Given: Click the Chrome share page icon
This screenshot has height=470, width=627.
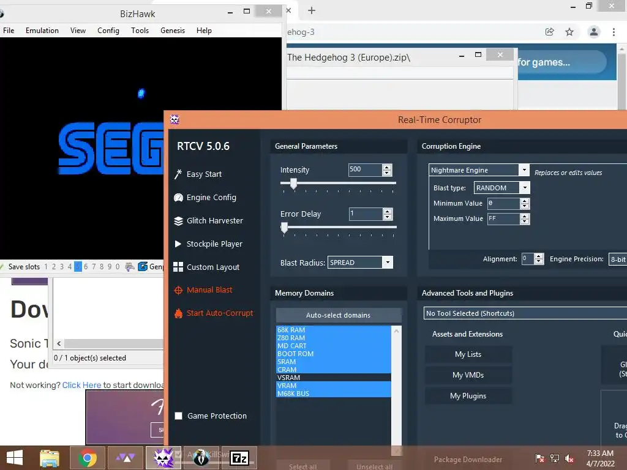Looking at the screenshot, I should (550, 32).
